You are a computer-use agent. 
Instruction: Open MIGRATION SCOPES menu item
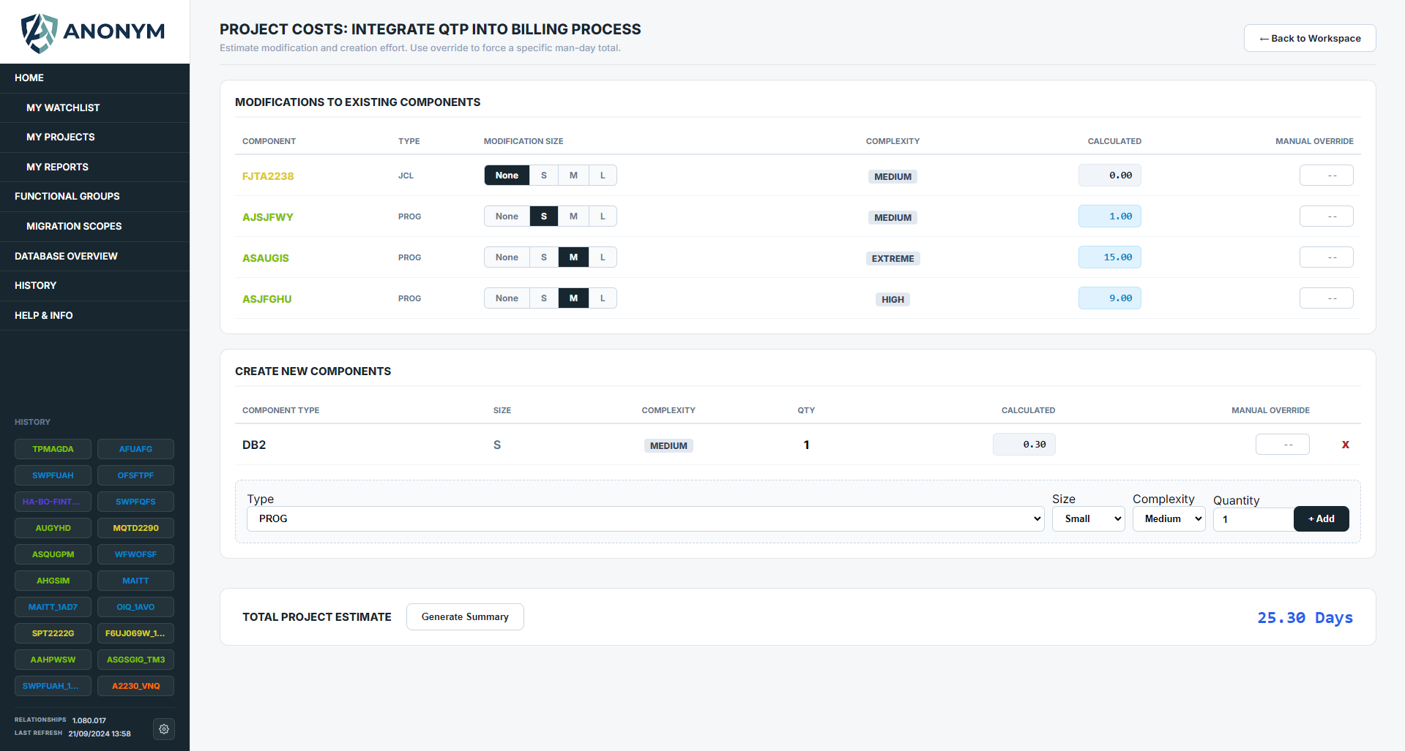click(x=94, y=227)
